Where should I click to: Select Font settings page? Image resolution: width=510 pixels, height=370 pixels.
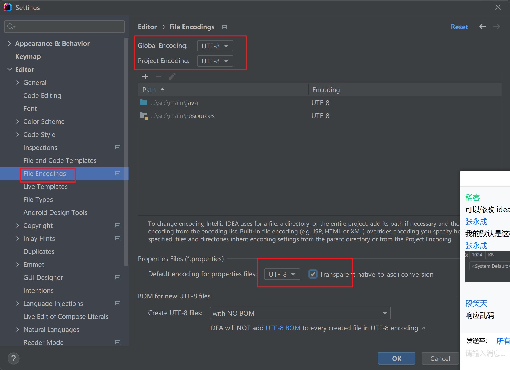tap(30, 108)
